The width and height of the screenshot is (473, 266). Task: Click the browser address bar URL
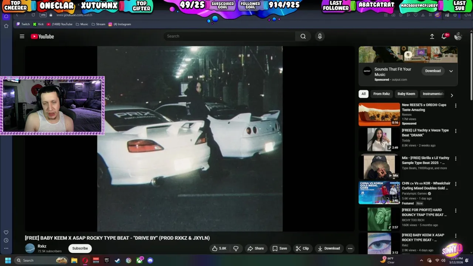tap(74, 15)
